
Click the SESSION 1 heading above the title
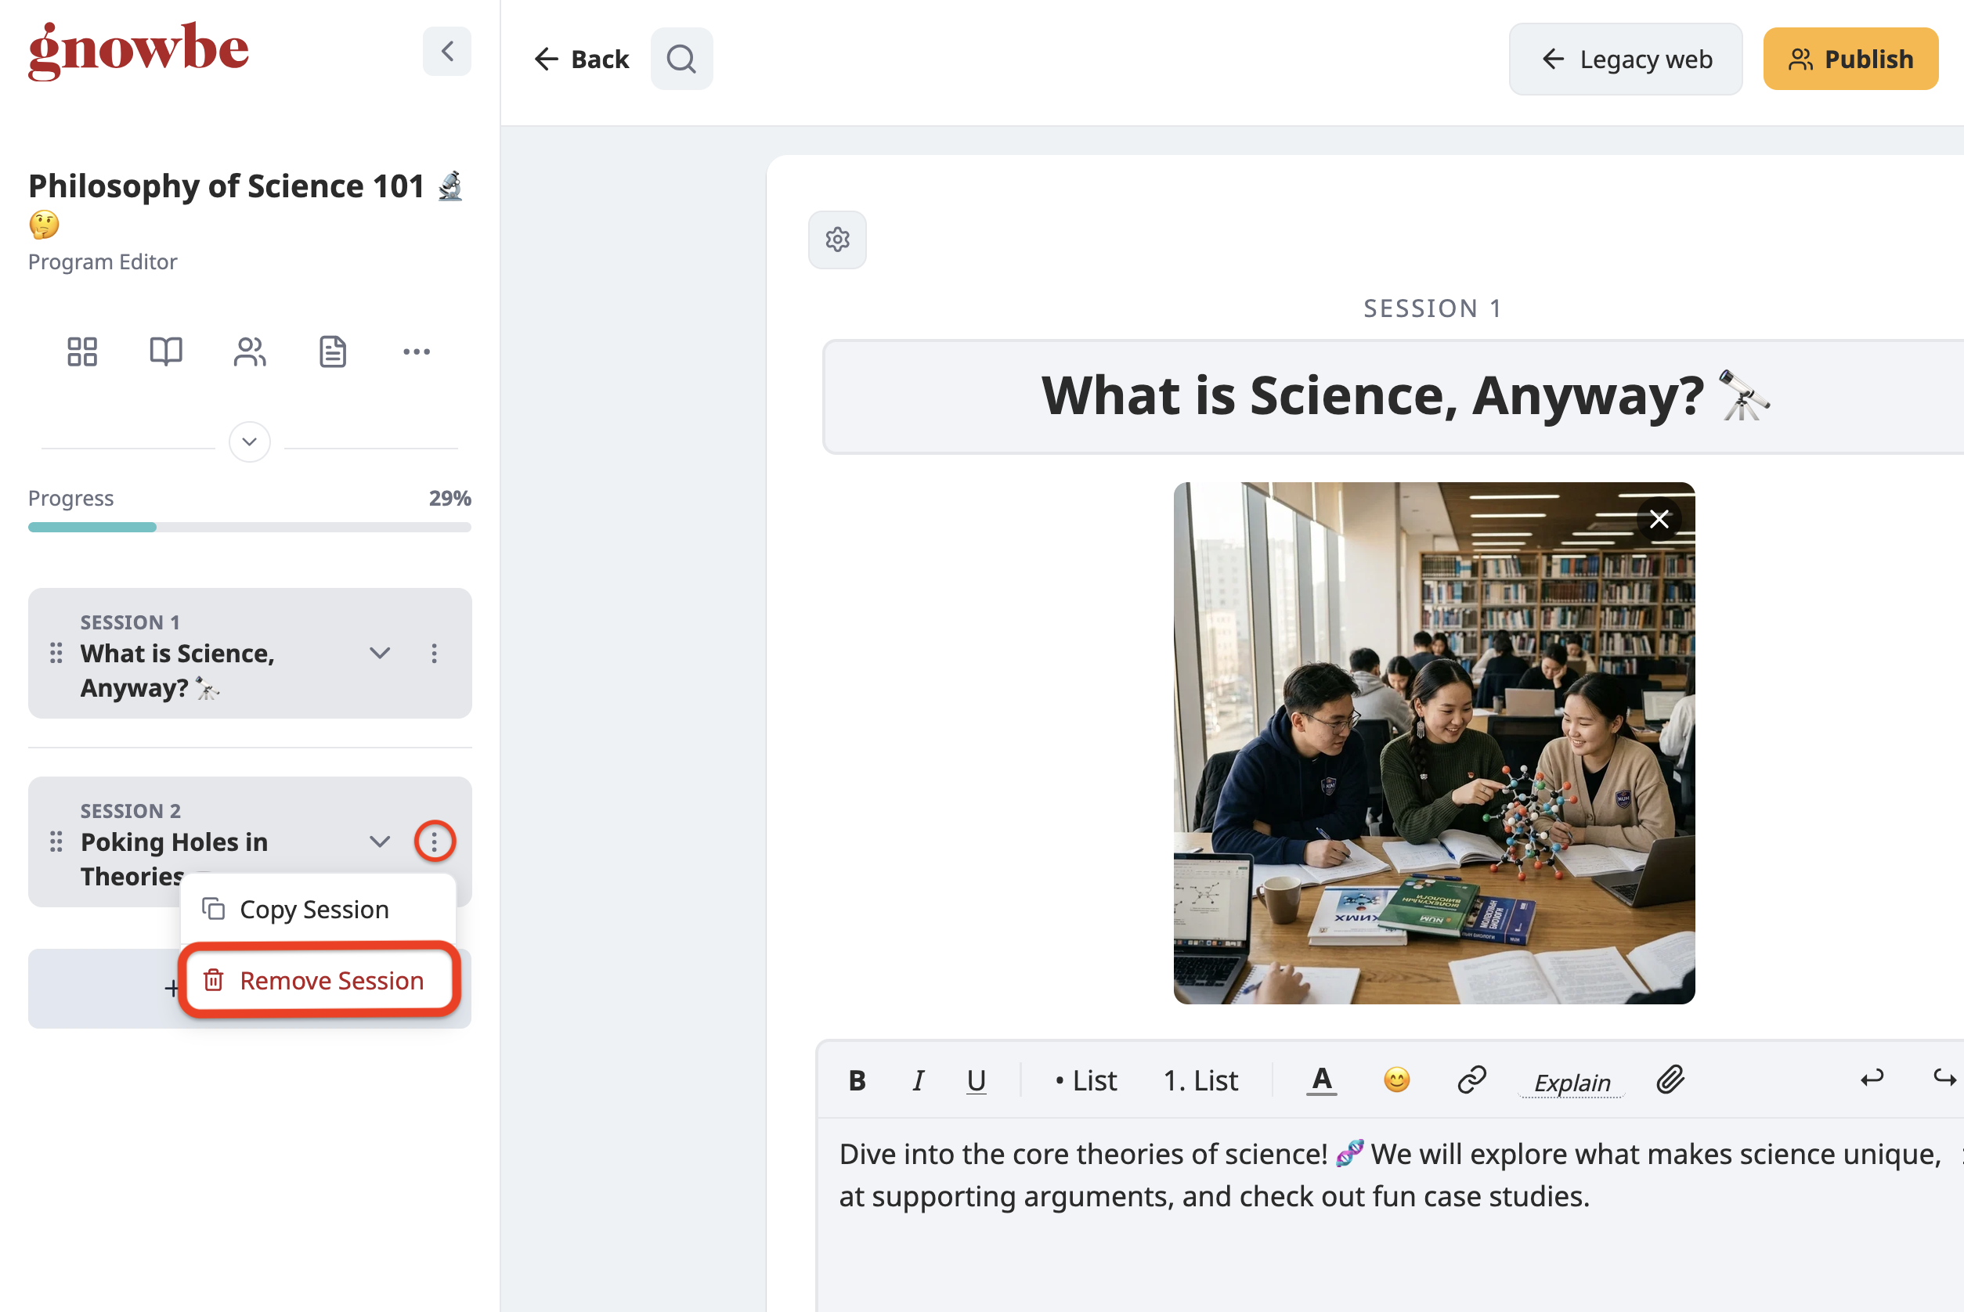(1432, 308)
